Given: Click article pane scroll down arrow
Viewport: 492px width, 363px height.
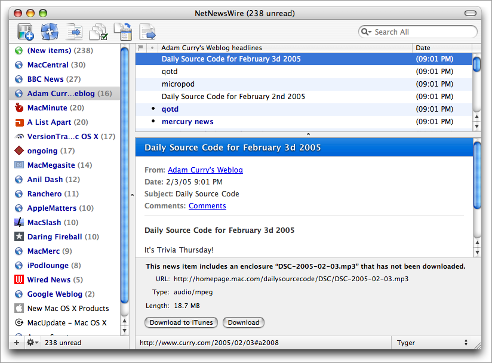Looking at the screenshot, I should pyautogui.click(x=477, y=252).
